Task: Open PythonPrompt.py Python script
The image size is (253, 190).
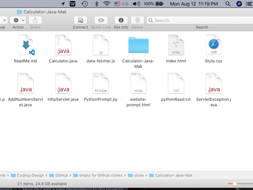Action: pyautogui.click(x=101, y=83)
